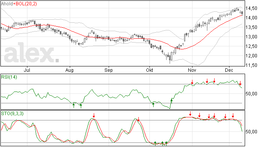Click the Nov month label
This screenshot has height=147, width=263.
pyautogui.click(x=192, y=70)
